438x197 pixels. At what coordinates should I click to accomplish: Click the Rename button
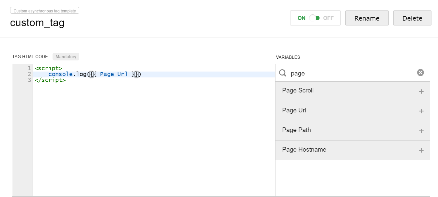[367, 18]
